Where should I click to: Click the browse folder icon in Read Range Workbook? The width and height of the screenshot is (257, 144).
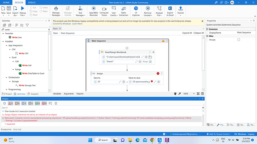point(150,57)
